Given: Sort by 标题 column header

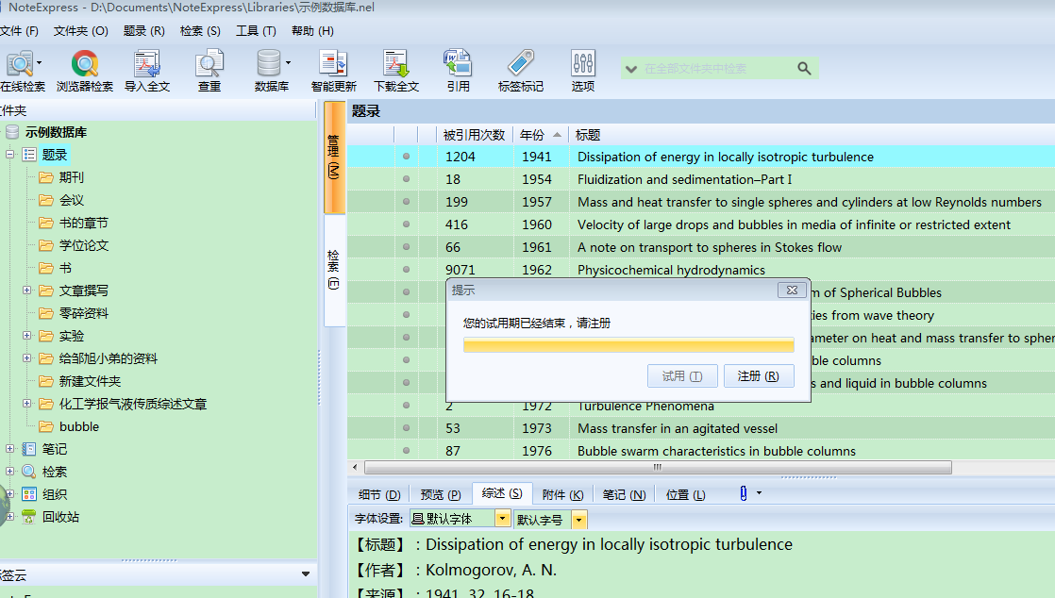Looking at the screenshot, I should [588, 135].
